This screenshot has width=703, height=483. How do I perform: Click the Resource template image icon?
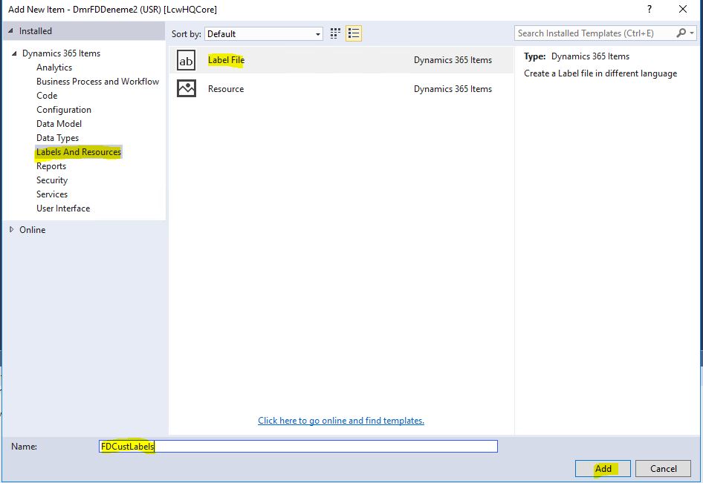point(186,88)
